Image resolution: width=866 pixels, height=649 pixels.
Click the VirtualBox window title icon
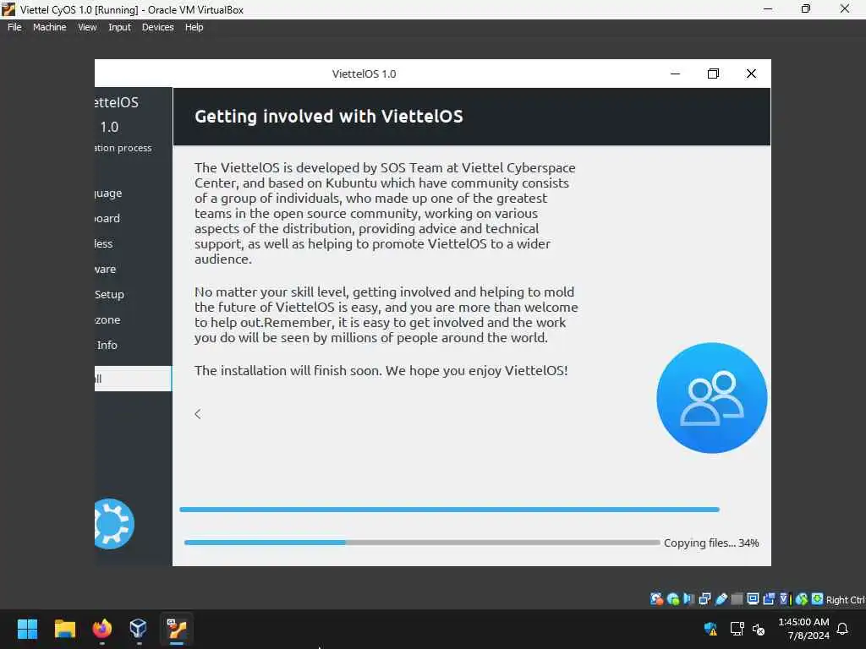pyautogui.click(x=8, y=9)
